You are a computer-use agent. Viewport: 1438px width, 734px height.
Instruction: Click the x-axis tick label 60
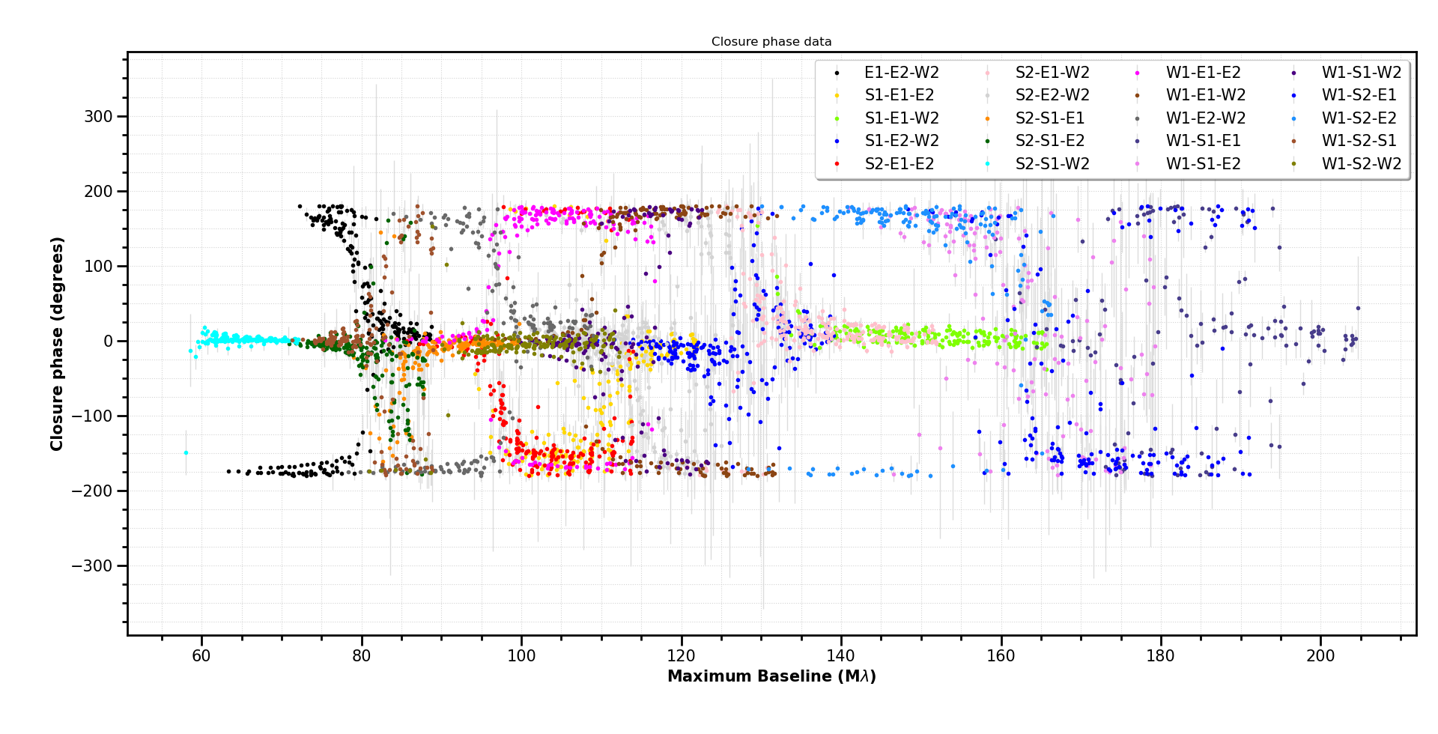[x=201, y=655]
